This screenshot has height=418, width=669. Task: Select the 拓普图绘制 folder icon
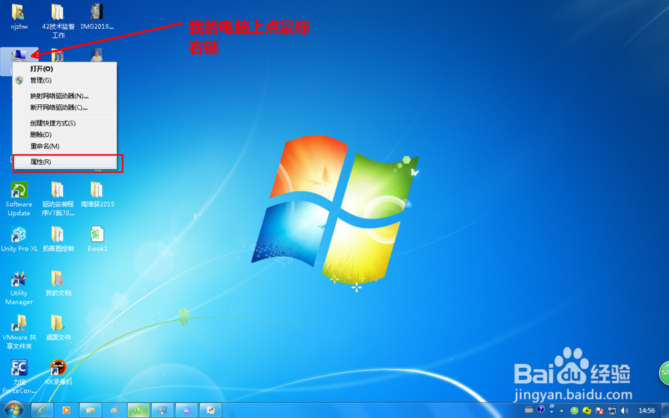(58, 239)
